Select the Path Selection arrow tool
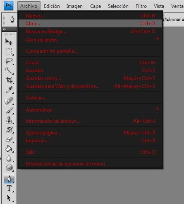The width and height of the screenshot is (184, 204). click(9, 198)
